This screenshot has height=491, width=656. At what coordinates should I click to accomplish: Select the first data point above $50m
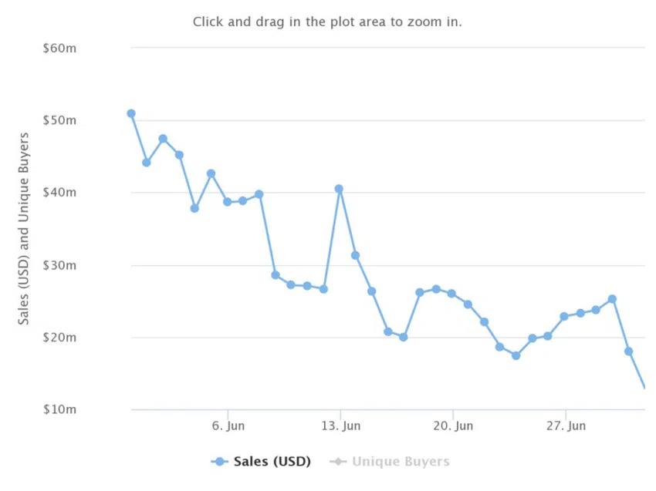click(x=131, y=113)
